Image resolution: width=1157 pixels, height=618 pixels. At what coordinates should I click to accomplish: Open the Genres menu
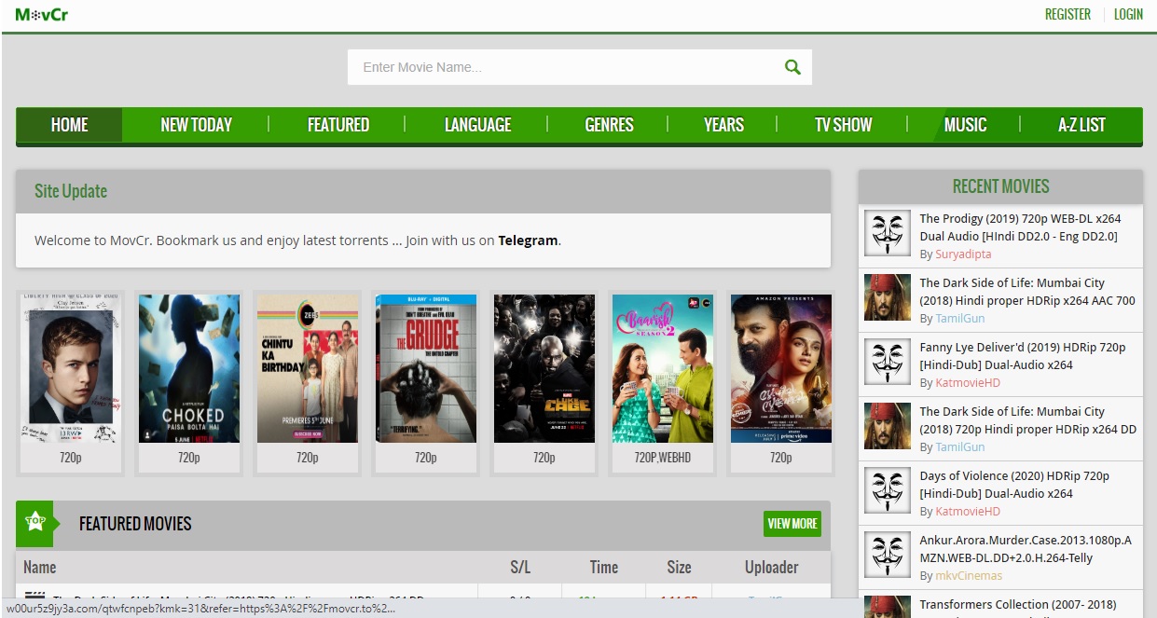click(610, 125)
